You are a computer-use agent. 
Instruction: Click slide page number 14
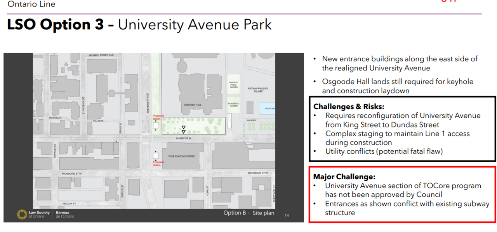287,215
